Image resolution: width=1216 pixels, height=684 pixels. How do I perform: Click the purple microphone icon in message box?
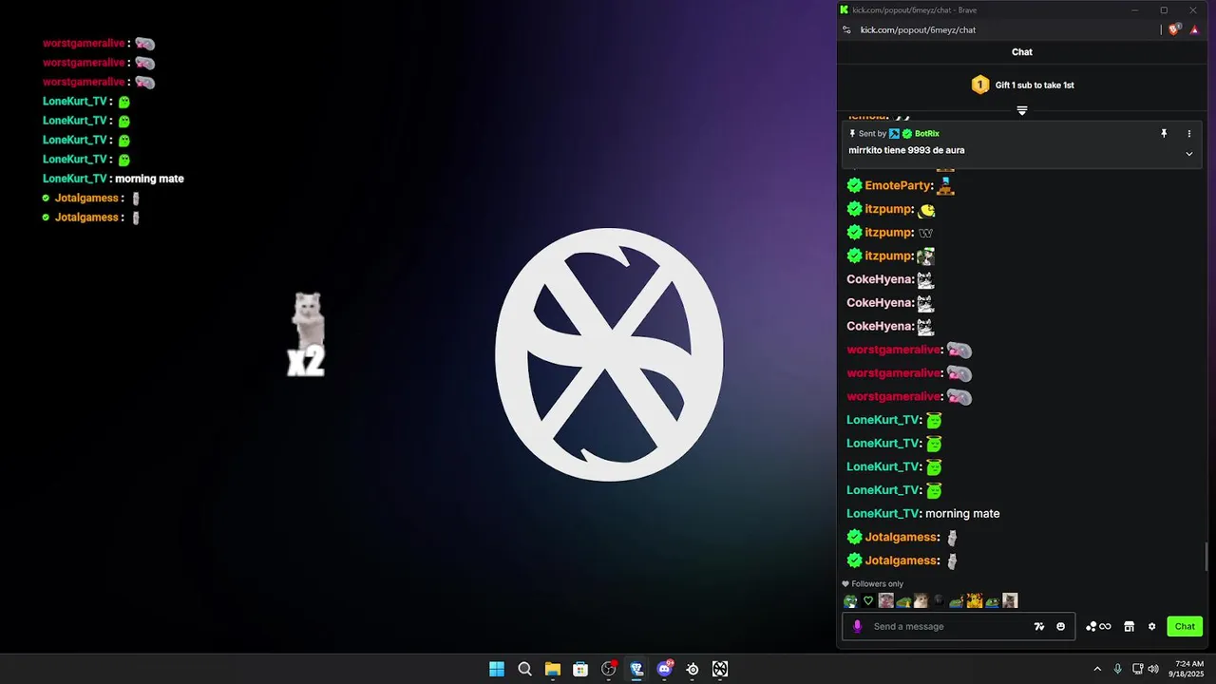[857, 626]
